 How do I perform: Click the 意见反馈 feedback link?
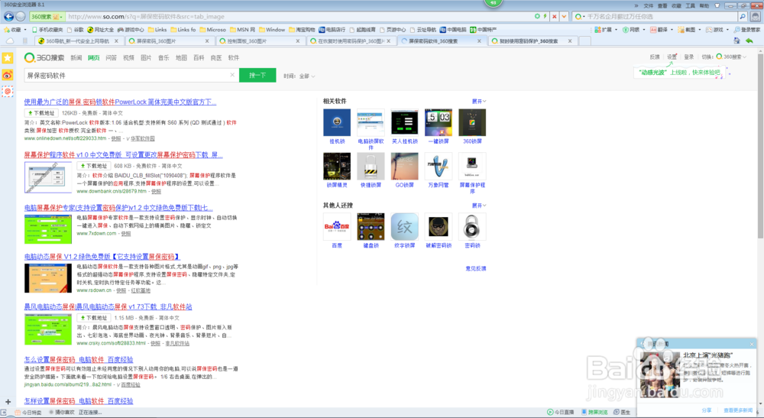(475, 268)
